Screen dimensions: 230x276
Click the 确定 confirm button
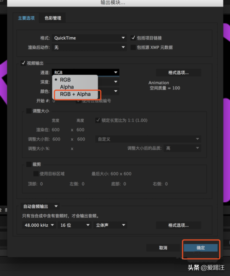pyautogui.click(x=201, y=248)
